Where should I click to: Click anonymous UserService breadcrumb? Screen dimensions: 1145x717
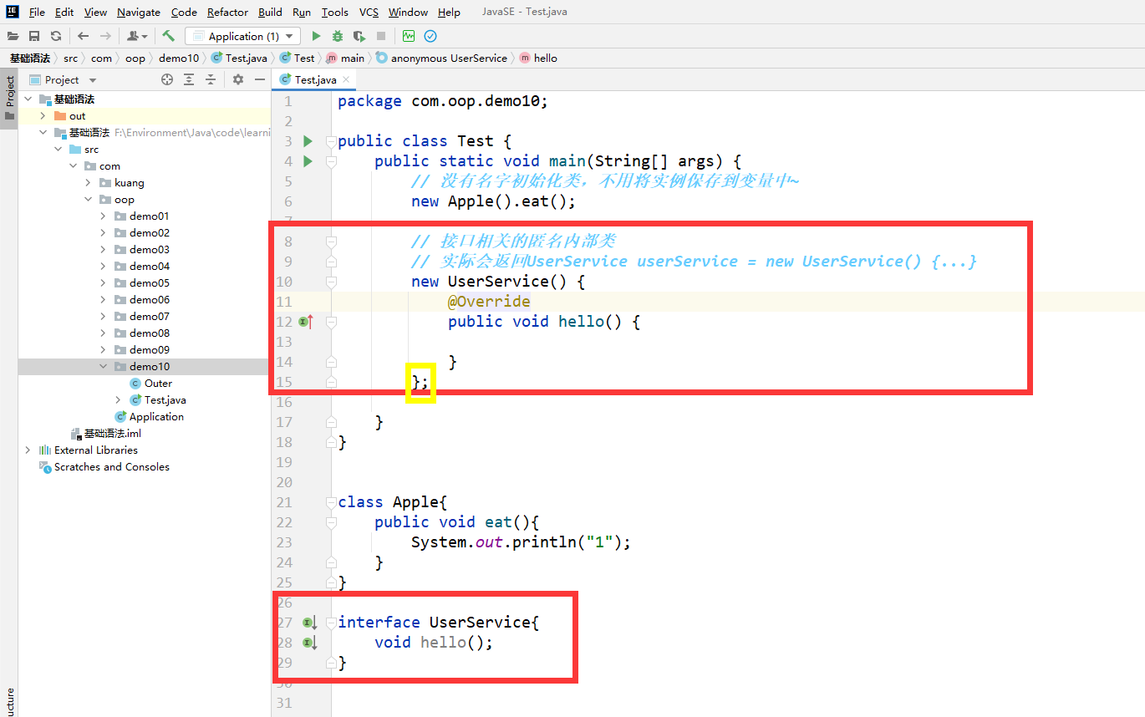pyautogui.click(x=441, y=58)
